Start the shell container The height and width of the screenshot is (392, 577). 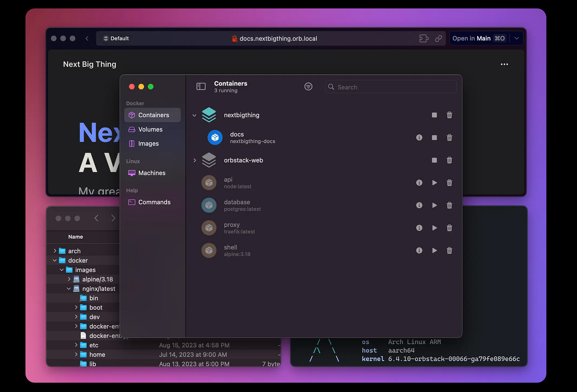coord(434,250)
